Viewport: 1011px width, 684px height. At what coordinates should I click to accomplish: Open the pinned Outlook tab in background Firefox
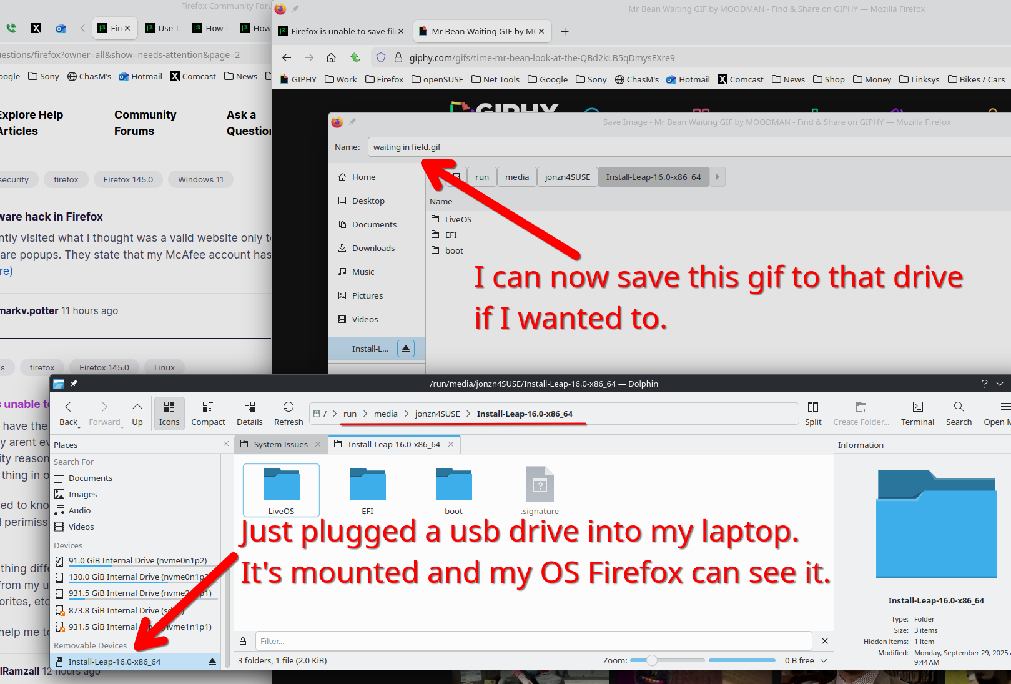[x=61, y=28]
